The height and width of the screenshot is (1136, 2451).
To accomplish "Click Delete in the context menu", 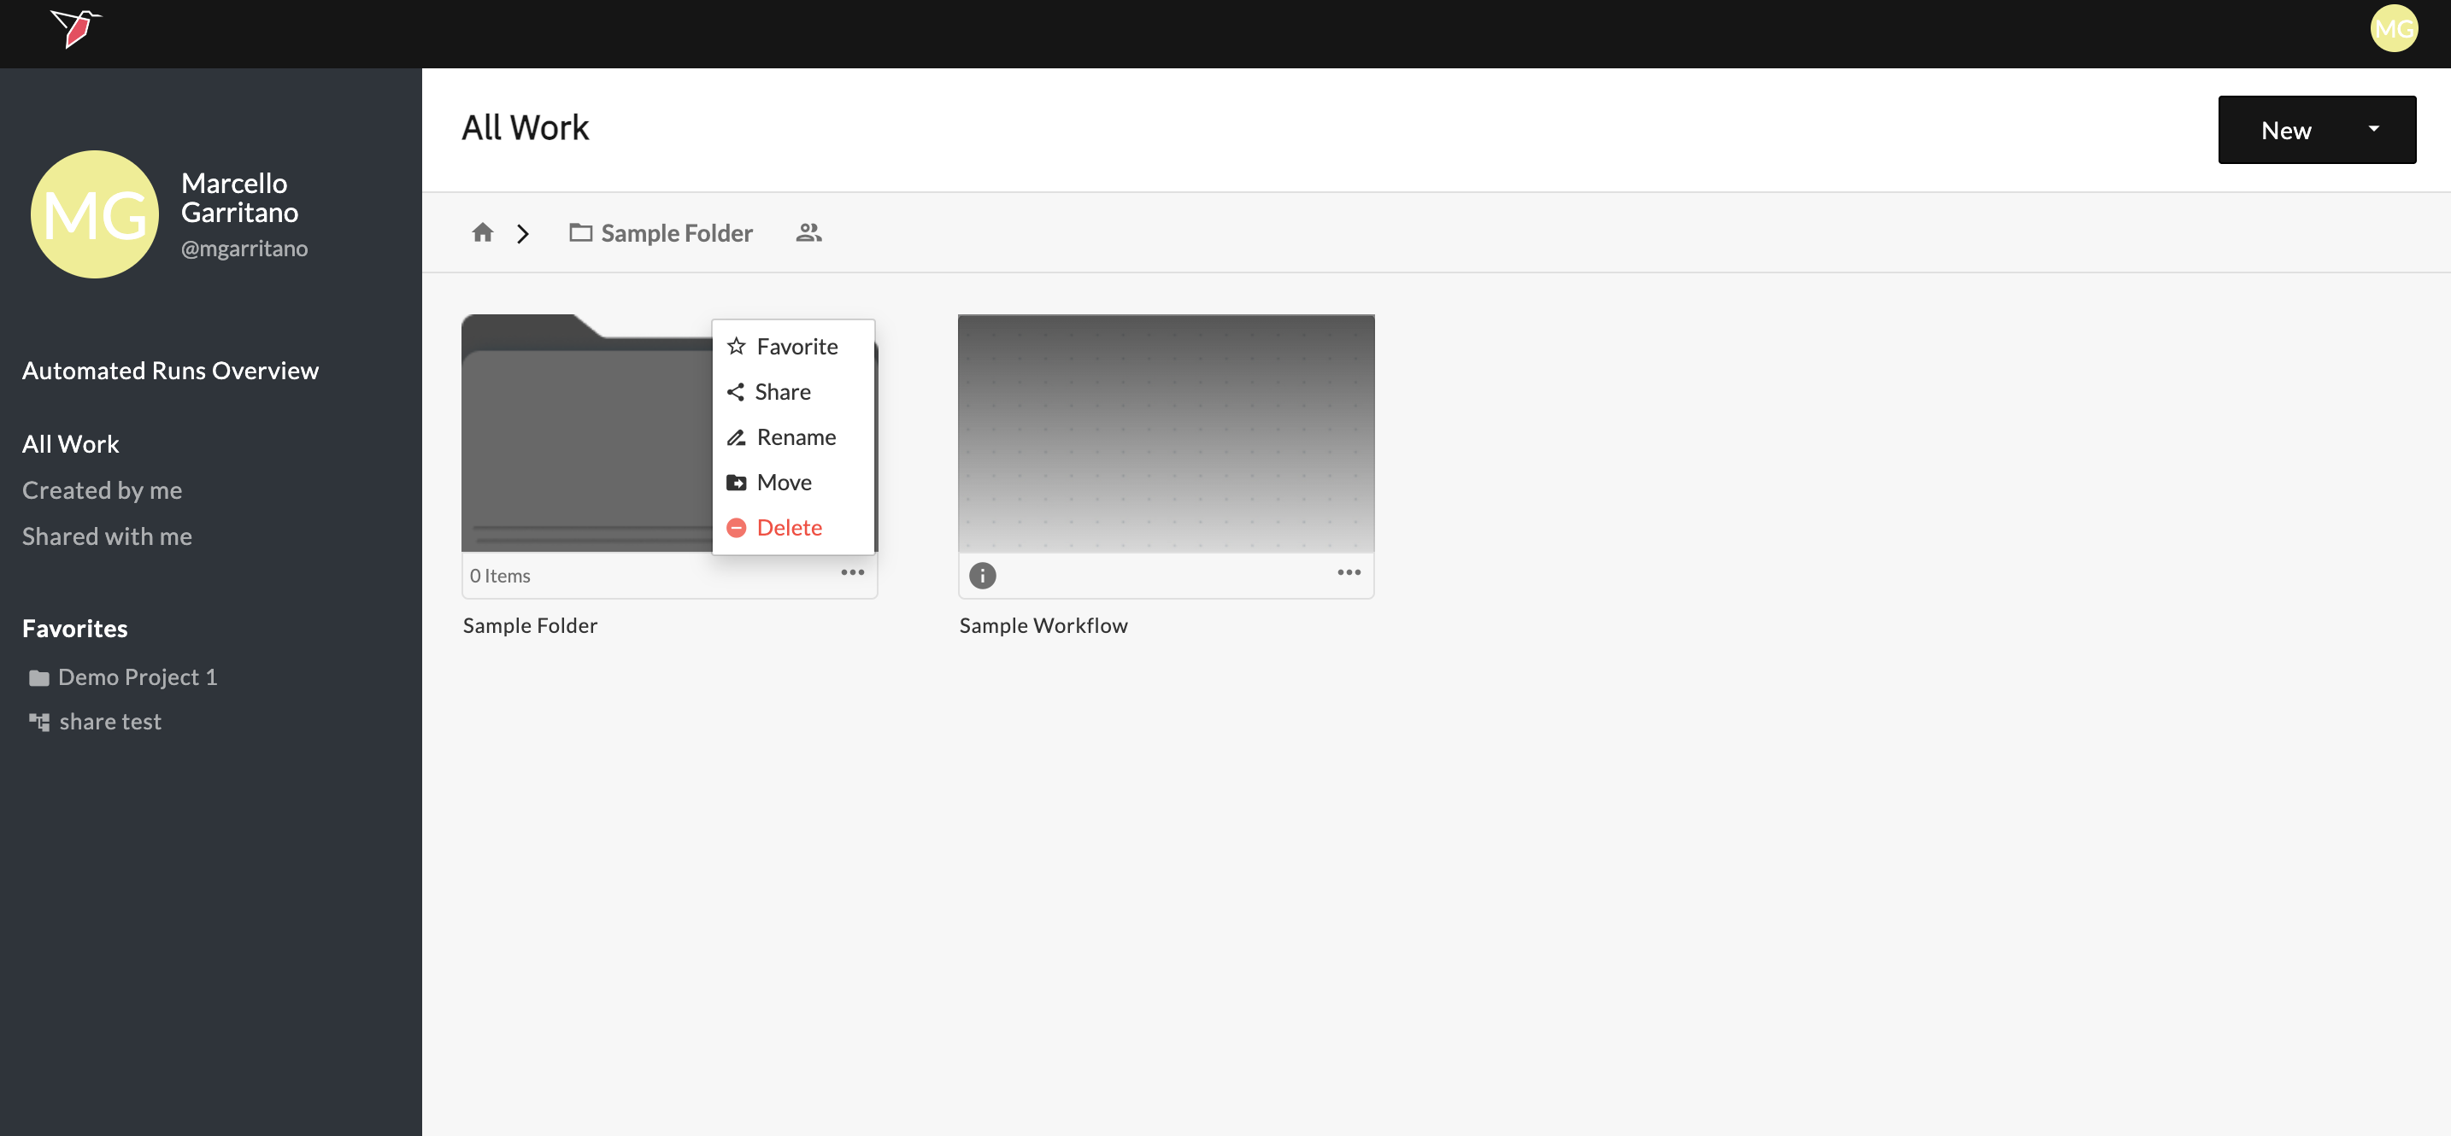I will coord(788,528).
